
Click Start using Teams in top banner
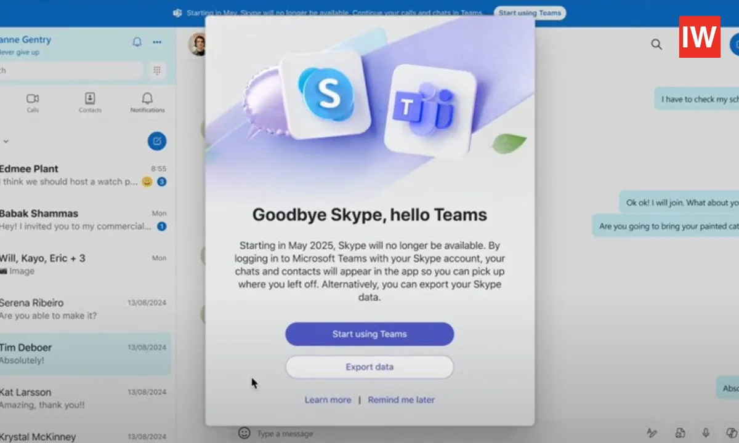click(x=529, y=13)
